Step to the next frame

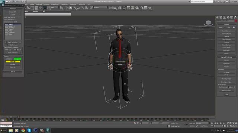[221, 123]
